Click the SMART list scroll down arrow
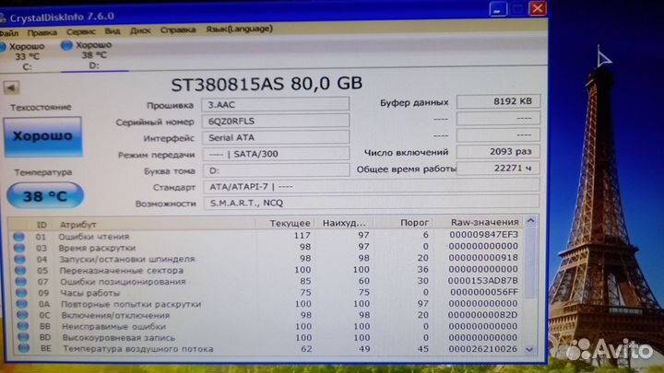Image resolution: width=664 pixels, height=373 pixels. (x=529, y=350)
